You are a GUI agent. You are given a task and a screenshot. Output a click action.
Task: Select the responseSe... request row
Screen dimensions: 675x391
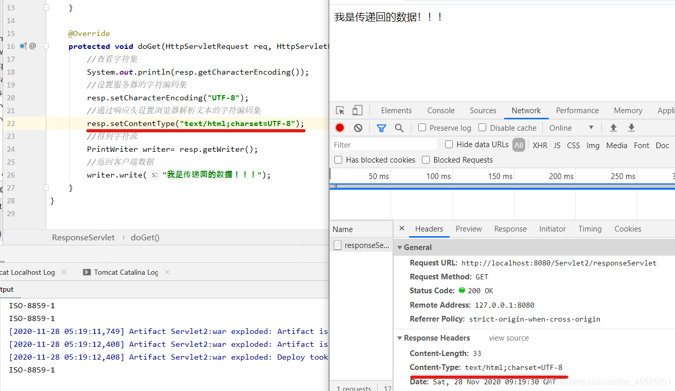tap(361, 245)
